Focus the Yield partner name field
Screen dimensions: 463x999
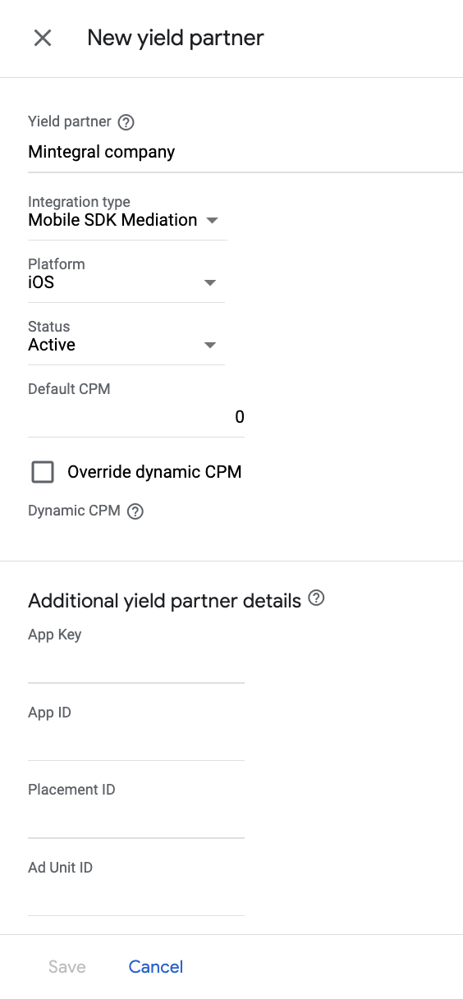coord(245,153)
